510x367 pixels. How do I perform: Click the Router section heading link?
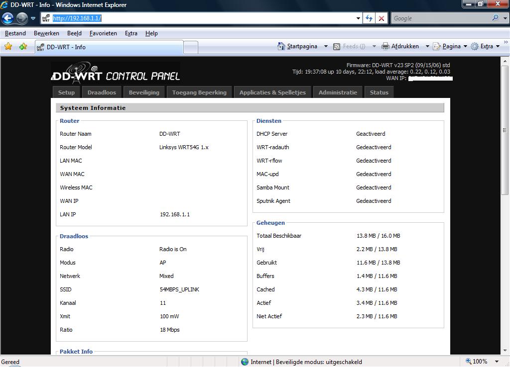(x=69, y=121)
